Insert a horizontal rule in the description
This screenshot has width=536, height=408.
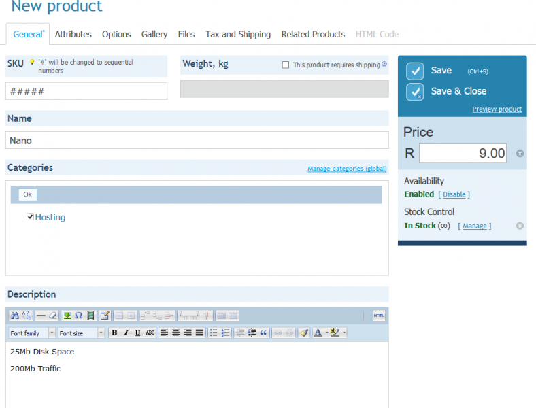pyautogui.click(x=41, y=316)
